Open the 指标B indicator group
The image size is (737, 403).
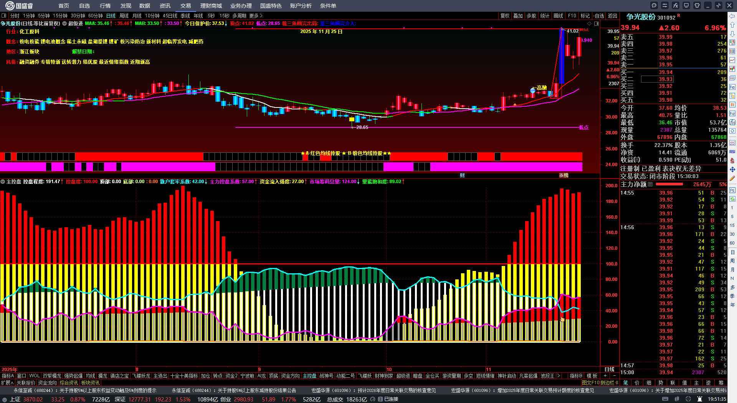[x=576, y=376]
